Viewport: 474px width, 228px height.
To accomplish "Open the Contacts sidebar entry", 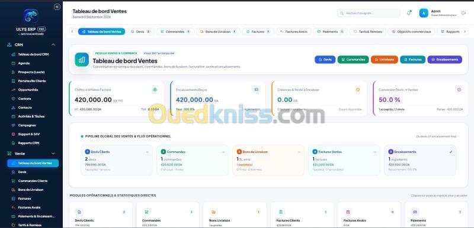I will tap(33, 108).
